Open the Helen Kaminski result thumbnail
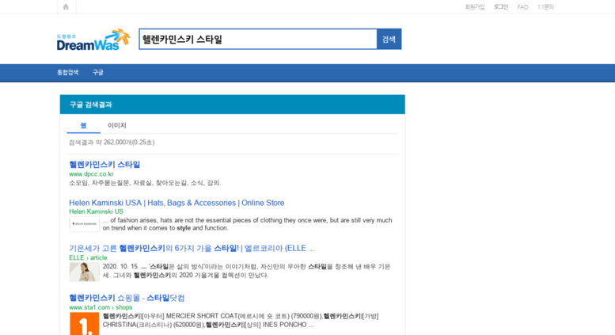Screen dimensions: 615x335 coord(85,224)
